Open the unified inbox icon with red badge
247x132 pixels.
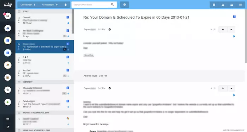tap(7, 16)
